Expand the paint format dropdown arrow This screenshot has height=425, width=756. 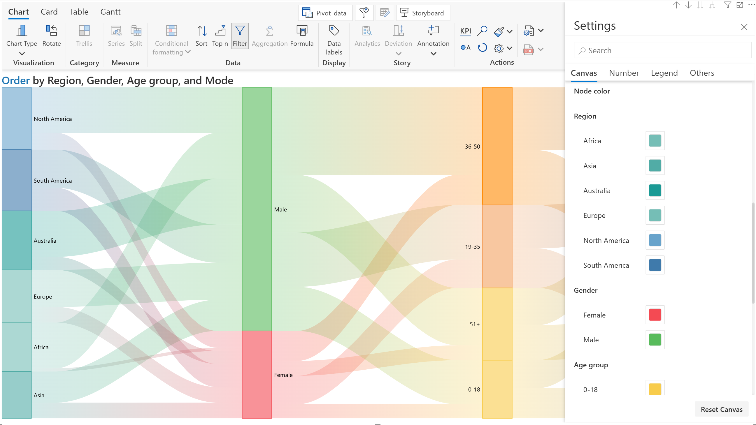pos(510,31)
